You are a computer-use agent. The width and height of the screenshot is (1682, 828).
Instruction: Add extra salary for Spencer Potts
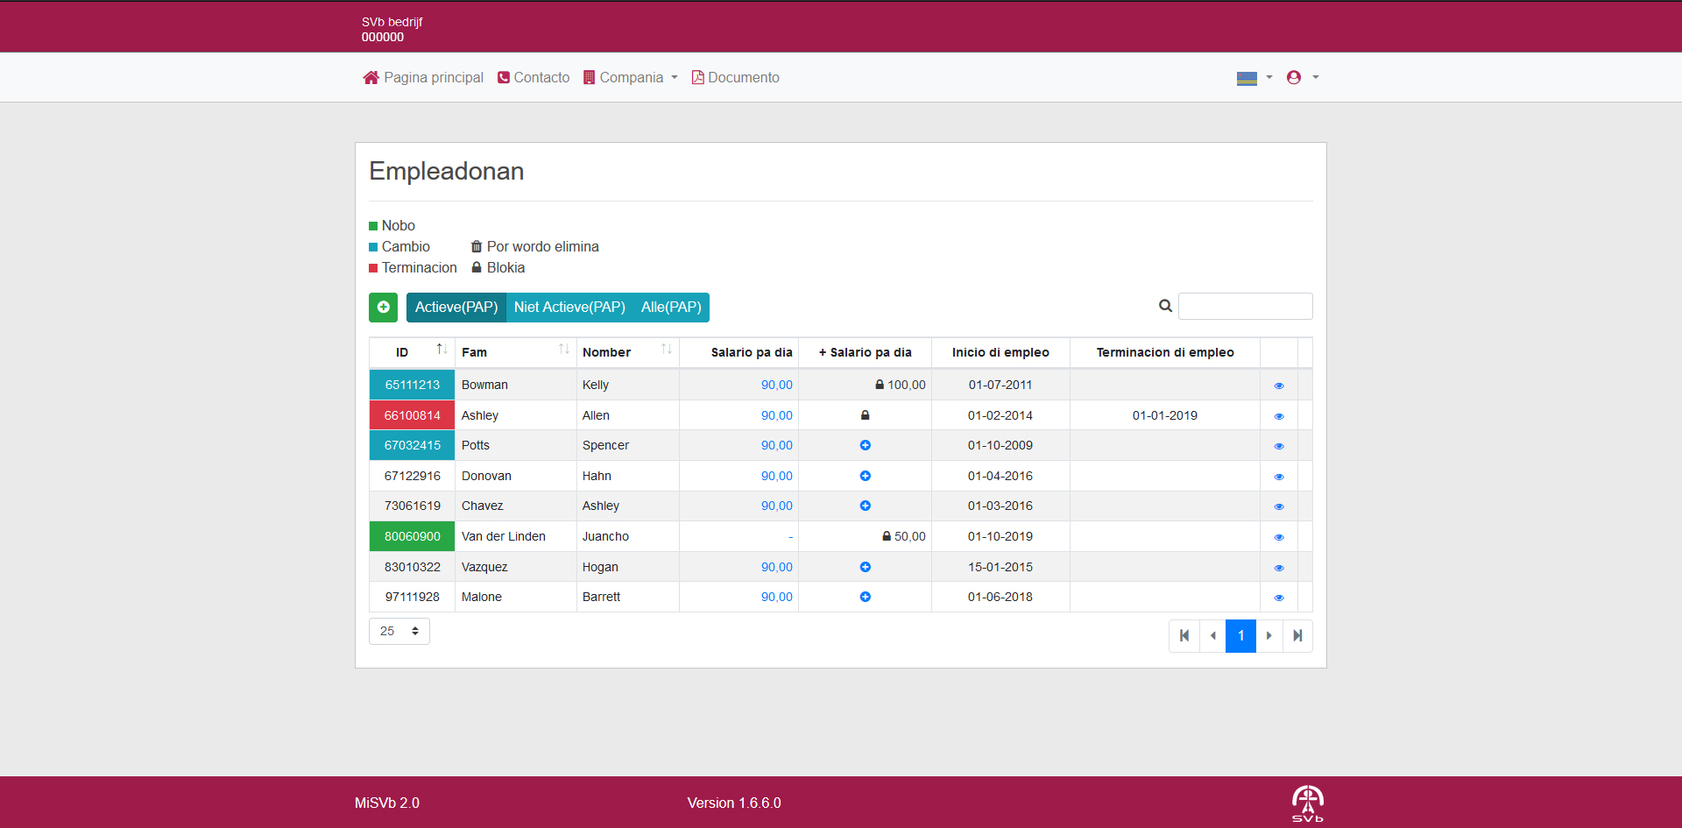[865, 445]
